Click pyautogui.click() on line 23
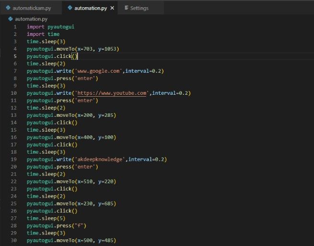 (52, 189)
